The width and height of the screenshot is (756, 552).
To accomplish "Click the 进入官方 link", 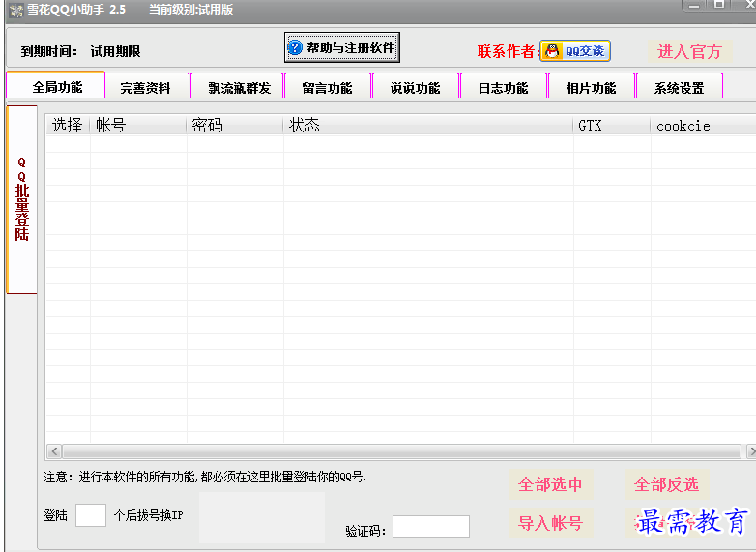I will [689, 51].
